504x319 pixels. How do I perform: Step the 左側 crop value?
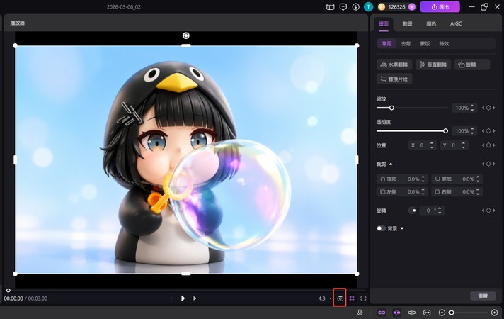[423, 192]
